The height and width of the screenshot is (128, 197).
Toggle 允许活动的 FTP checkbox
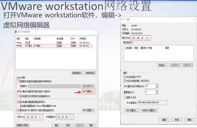[x=125, y=77]
